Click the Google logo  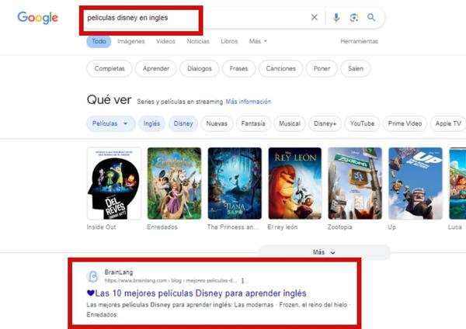point(38,18)
